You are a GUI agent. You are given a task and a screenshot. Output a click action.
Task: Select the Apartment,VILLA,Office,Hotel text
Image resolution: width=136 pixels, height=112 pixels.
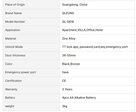point(83,30)
